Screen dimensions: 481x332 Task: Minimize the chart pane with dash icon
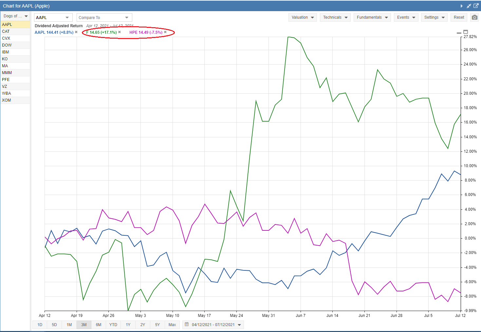tap(459, 33)
